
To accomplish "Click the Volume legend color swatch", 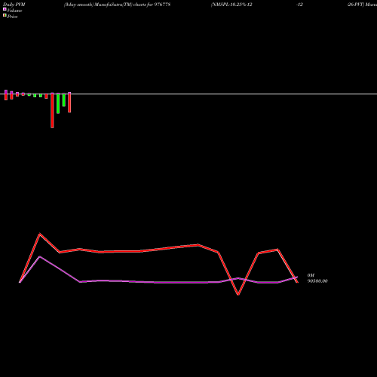I will (5, 9).
